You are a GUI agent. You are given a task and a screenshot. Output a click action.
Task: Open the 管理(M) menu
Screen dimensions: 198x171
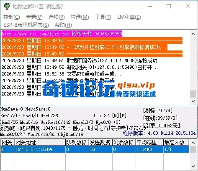80,17
